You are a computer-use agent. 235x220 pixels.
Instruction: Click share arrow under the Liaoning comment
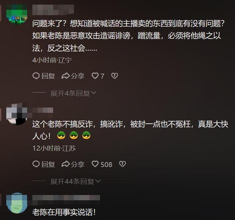[x=66, y=76]
